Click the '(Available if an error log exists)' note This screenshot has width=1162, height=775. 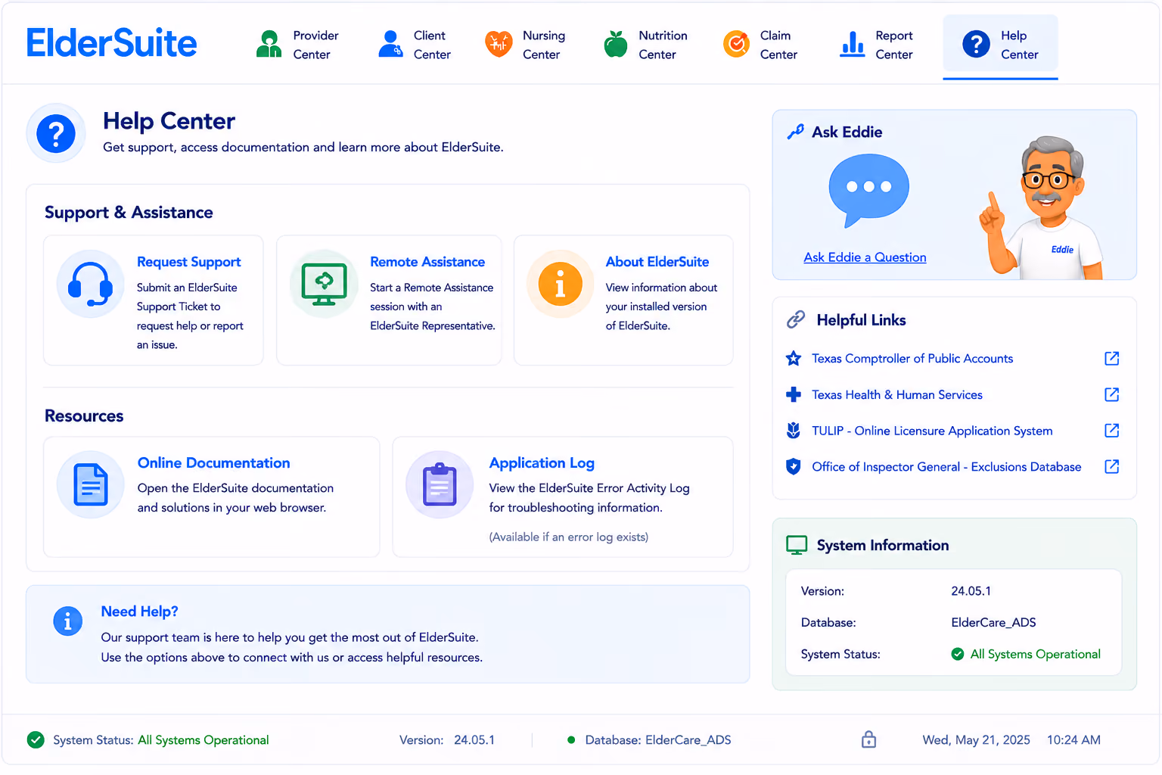(568, 537)
